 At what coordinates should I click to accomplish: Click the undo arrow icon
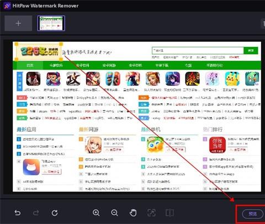(18, 213)
